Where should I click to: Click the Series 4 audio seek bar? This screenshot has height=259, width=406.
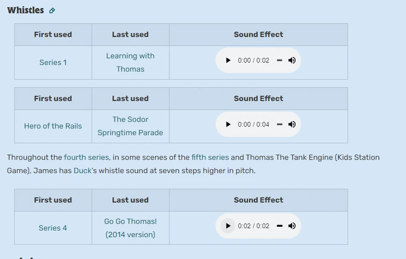click(279, 226)
